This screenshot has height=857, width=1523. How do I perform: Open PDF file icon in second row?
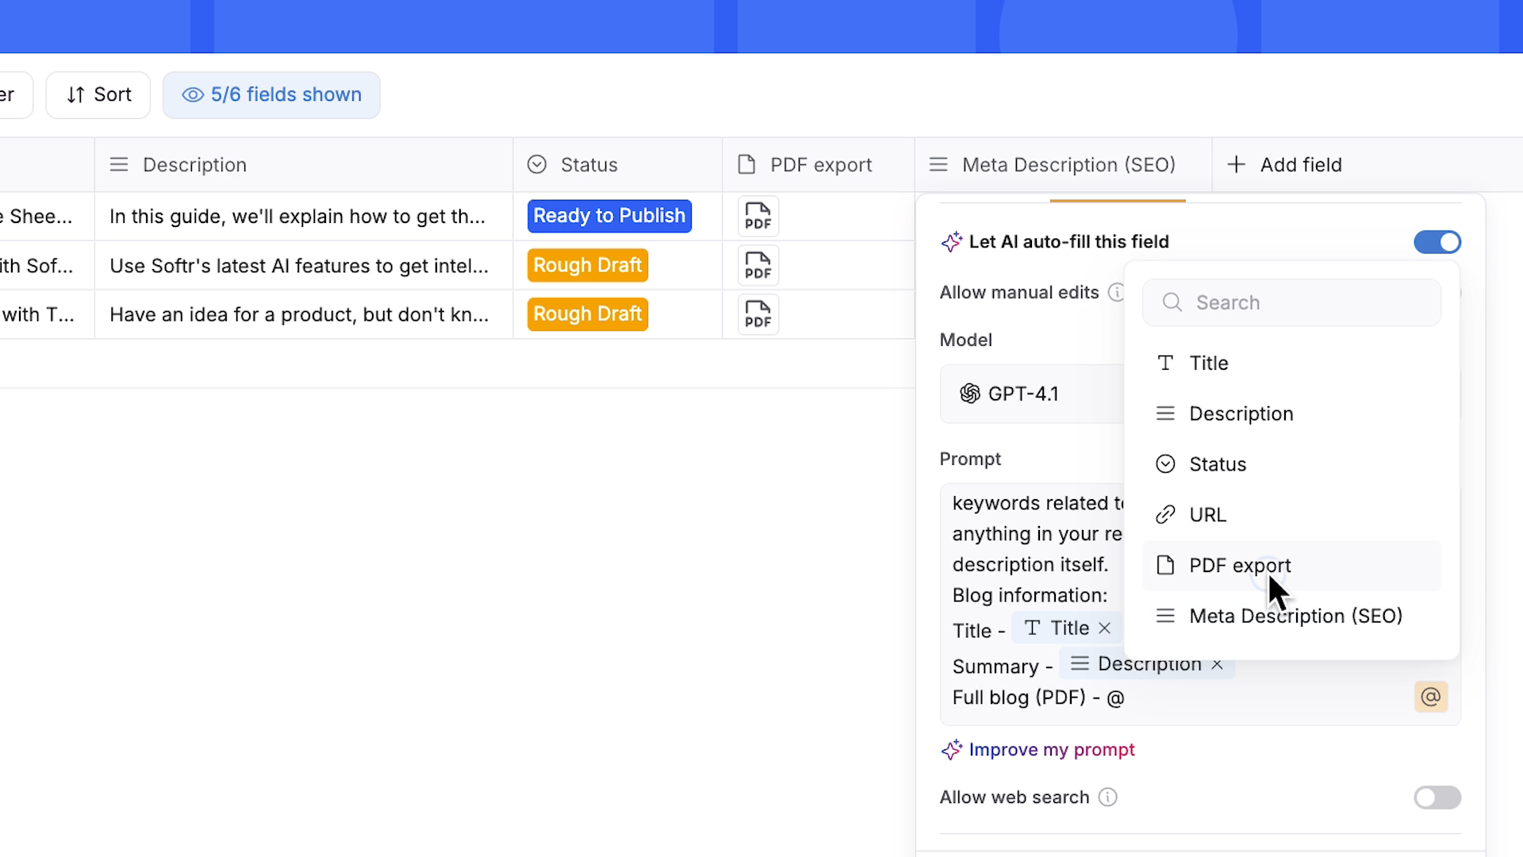point(758,266)
